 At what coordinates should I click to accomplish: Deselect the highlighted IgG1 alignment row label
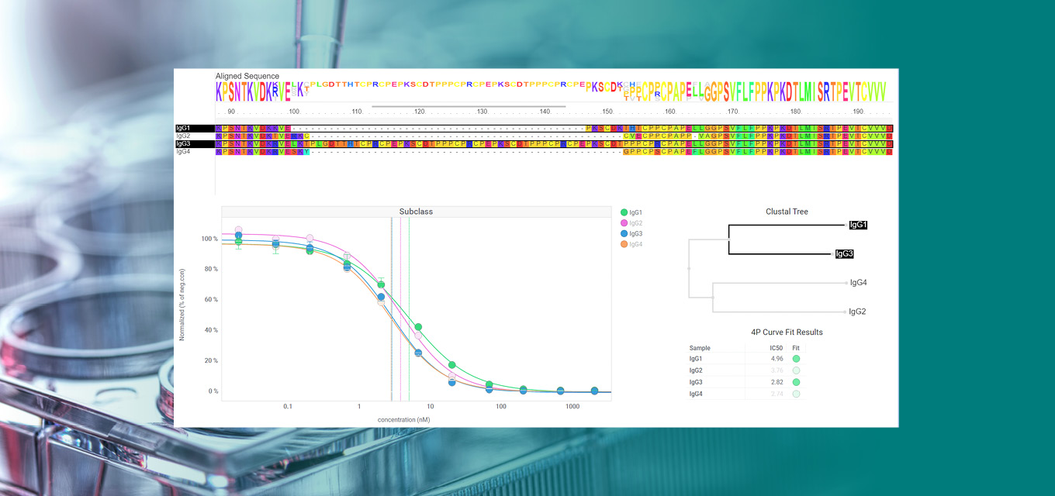click(185, 126)
